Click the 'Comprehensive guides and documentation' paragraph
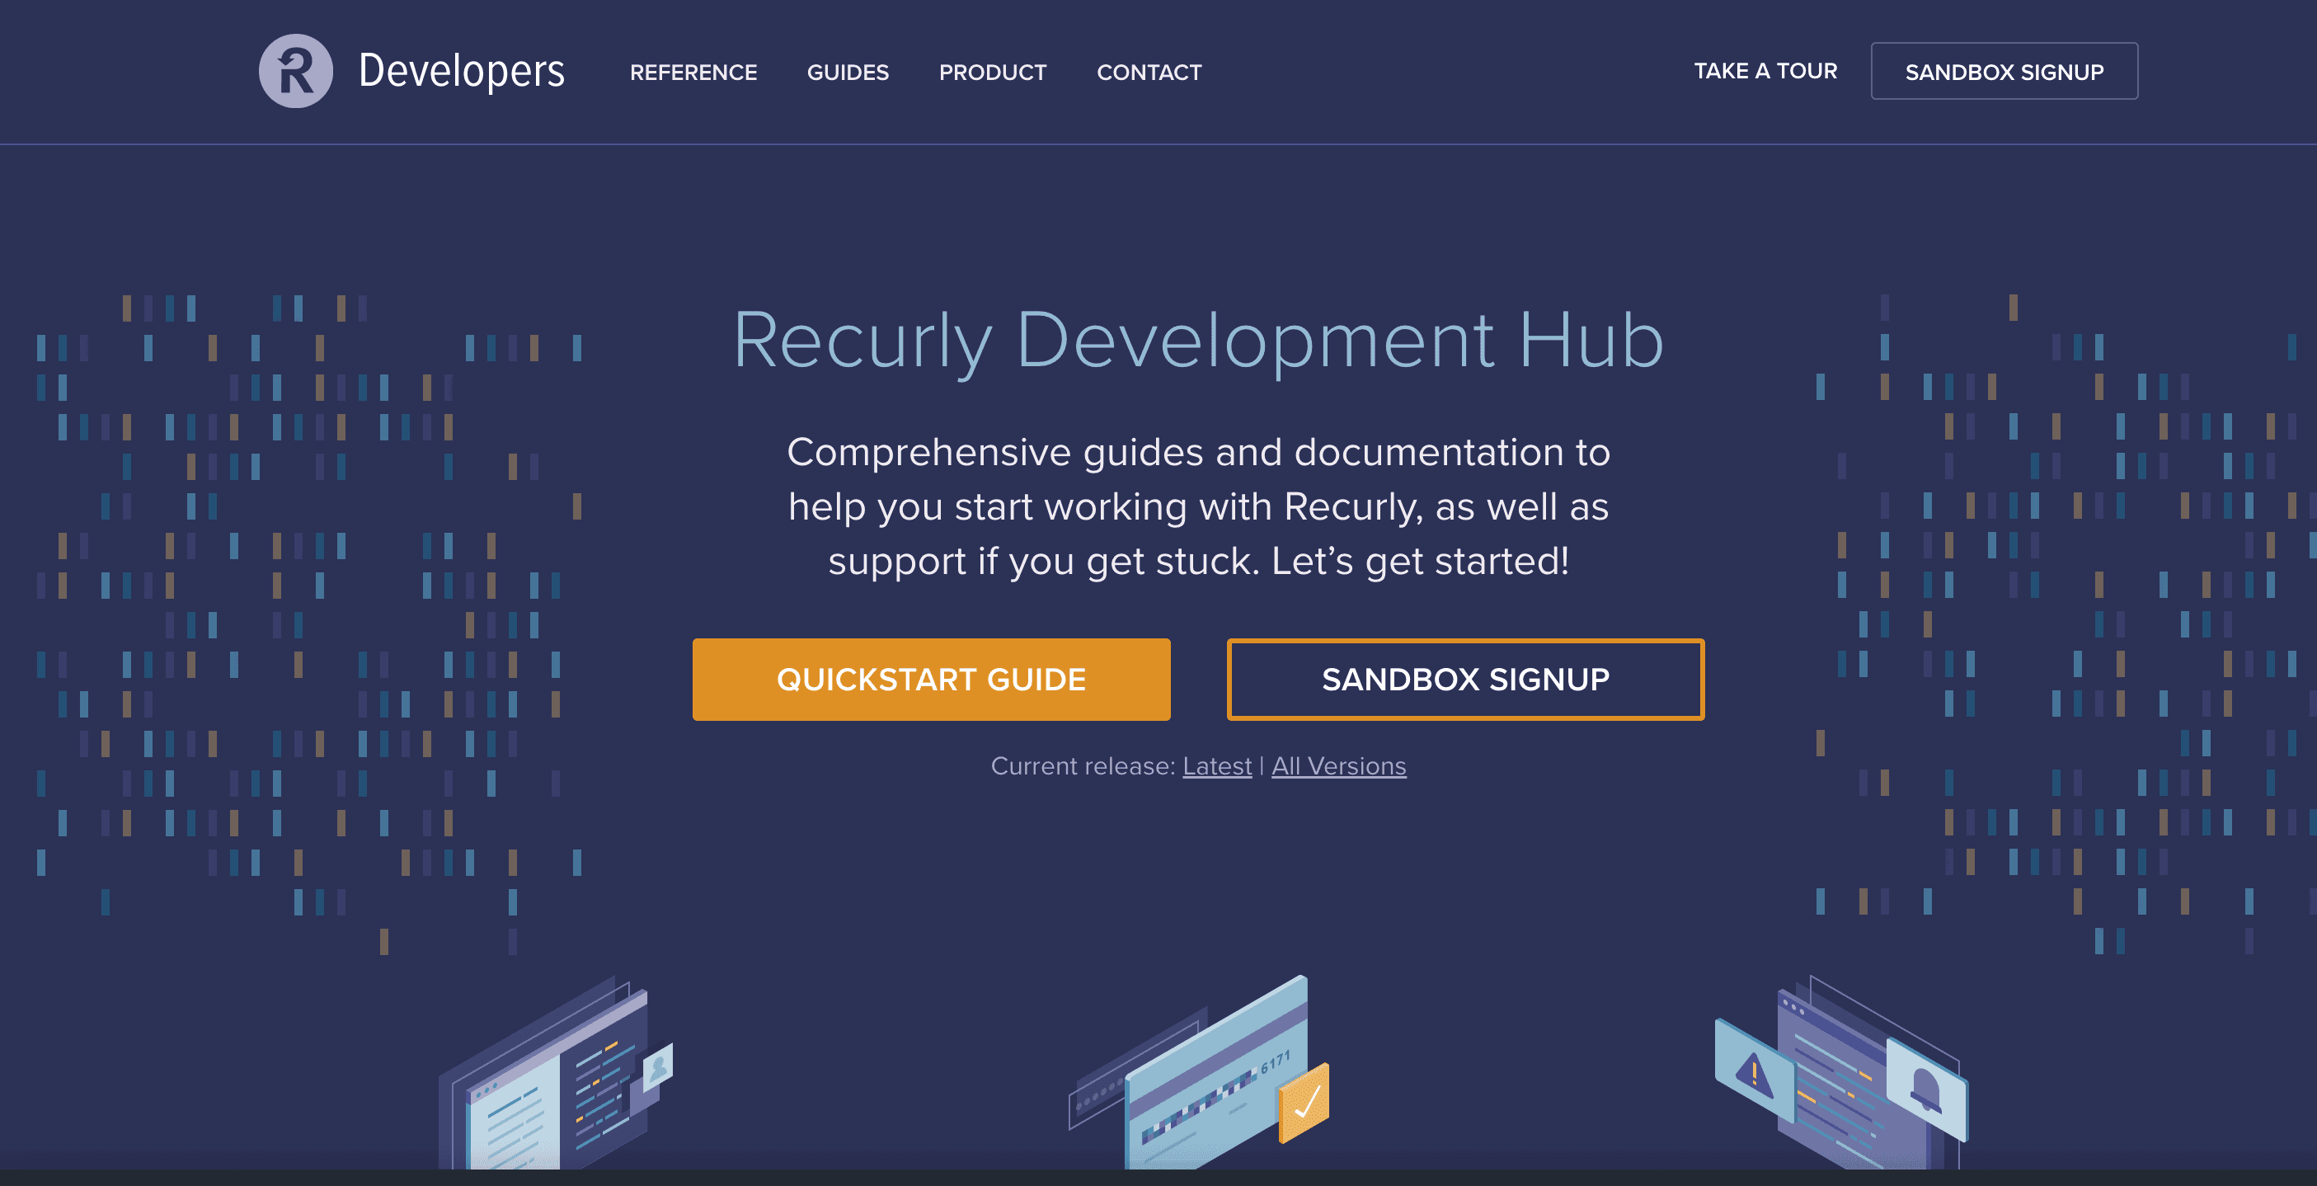2317x1186 pixels. coord(1198,506)
